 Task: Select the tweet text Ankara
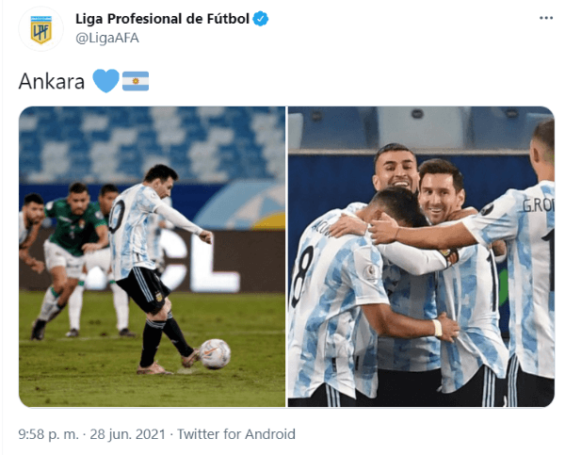(52, 81)
